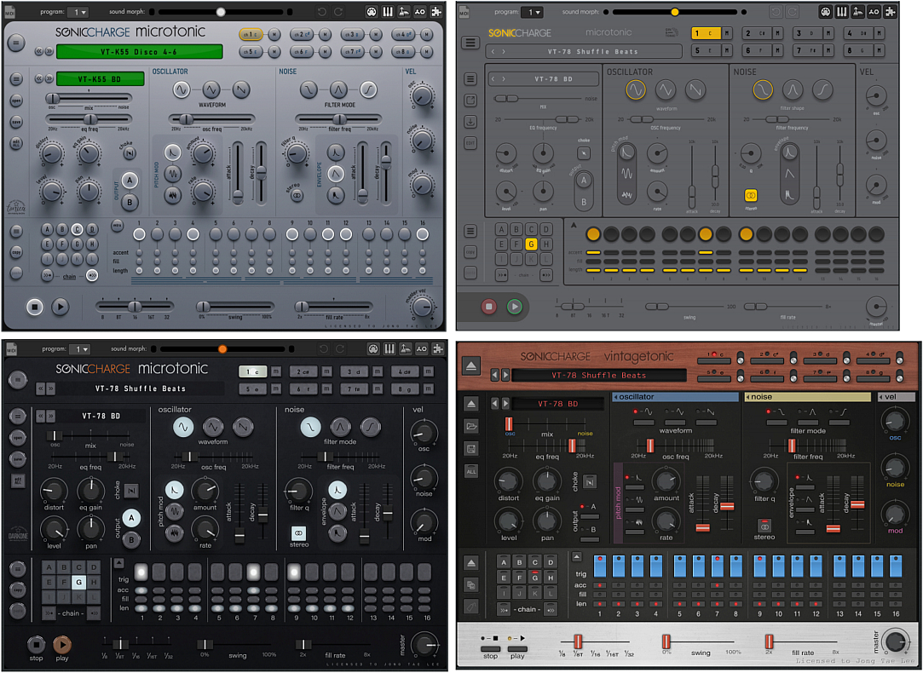The height and width of the screenshot is (673, 923).
Task: Click choke button in vintagetonic
Action: coord(589,482)
